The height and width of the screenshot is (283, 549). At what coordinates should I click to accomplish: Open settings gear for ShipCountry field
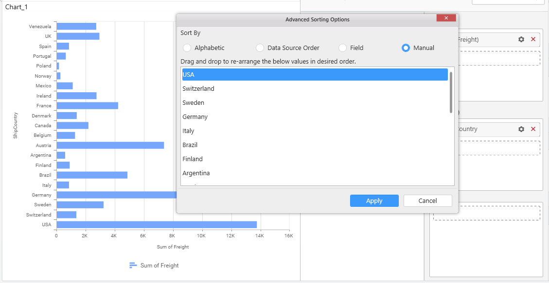521,129
